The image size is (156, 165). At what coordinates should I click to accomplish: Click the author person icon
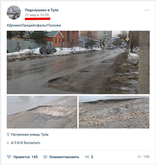[8, 143]
